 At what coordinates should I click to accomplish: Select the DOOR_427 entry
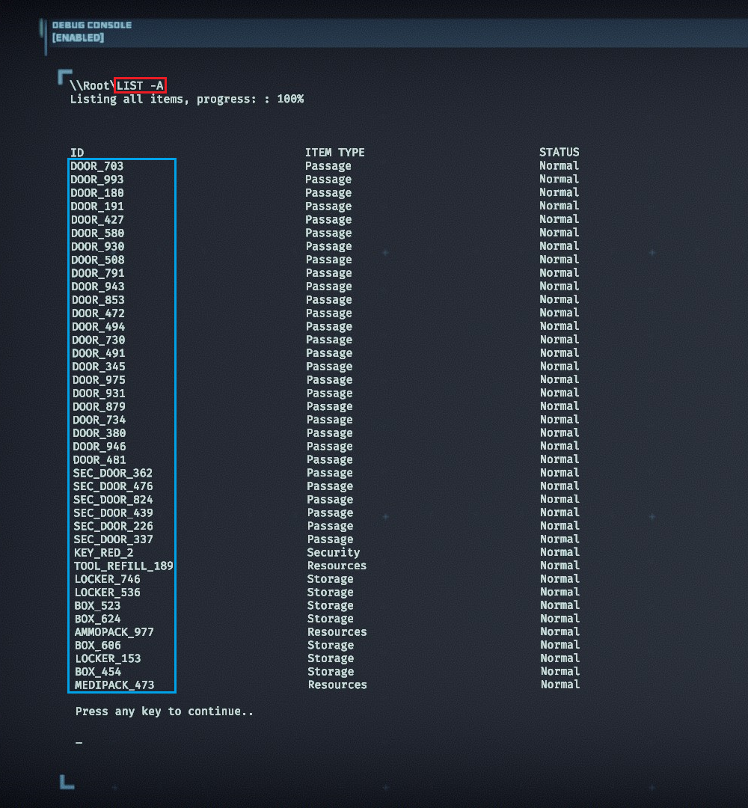tap(97, 219)
